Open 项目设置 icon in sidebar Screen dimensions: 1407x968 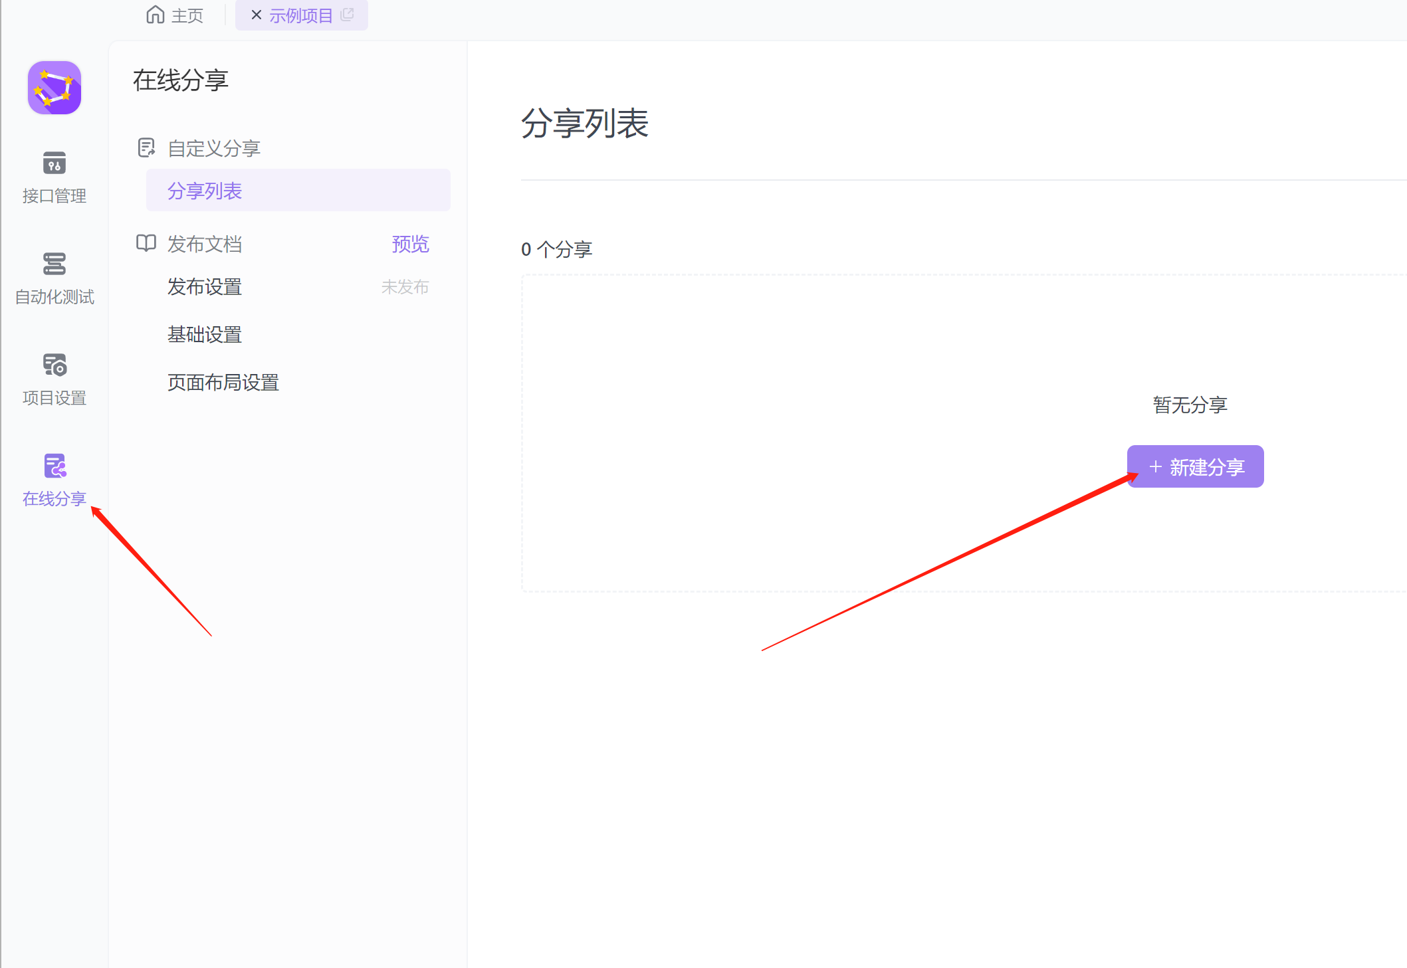pyautogui.click(x=54, y=365)
